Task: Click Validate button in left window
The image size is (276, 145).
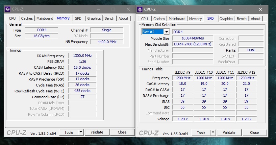Action: (x=97, y=132)
